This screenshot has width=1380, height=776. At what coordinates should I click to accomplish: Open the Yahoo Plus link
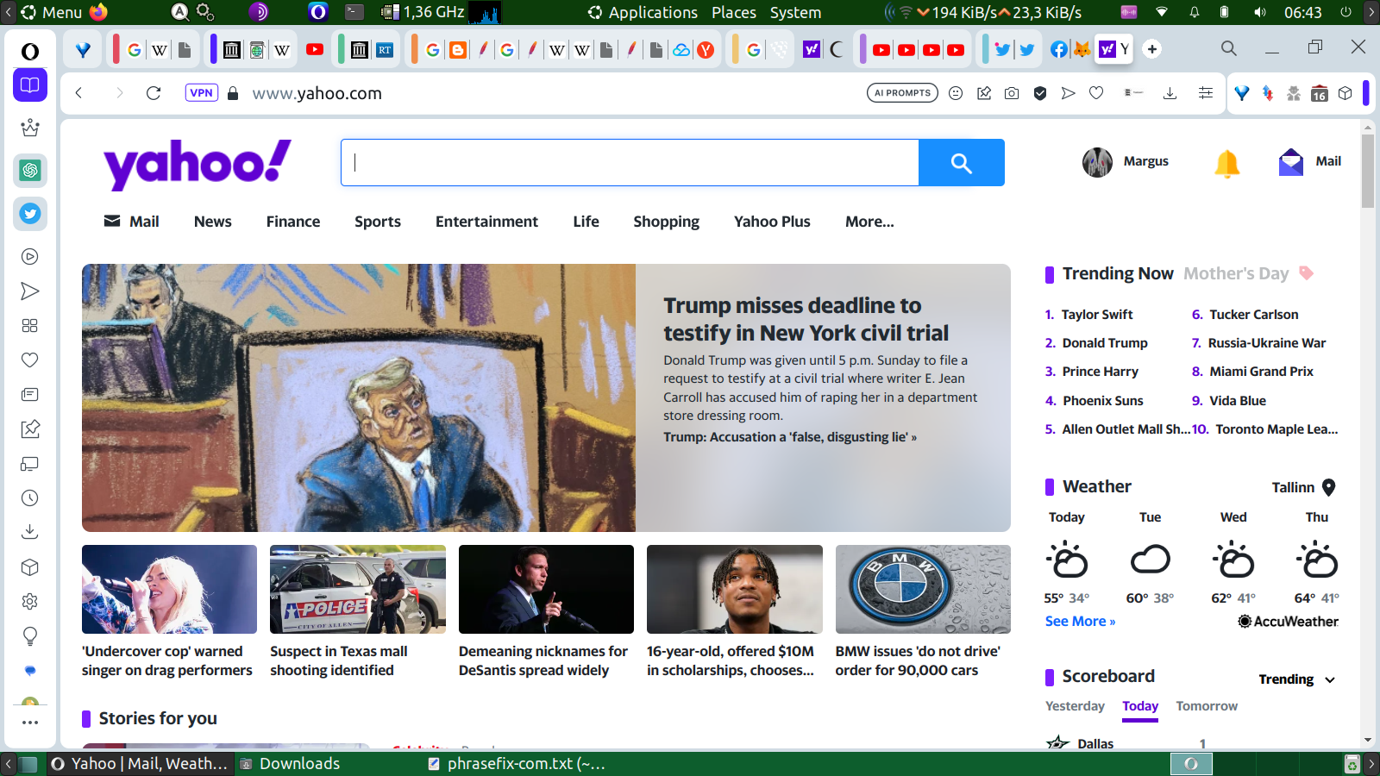772,222
